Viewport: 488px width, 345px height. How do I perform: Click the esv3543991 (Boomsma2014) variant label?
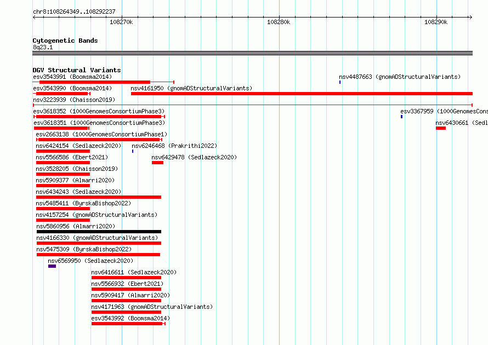pos(72,77)
